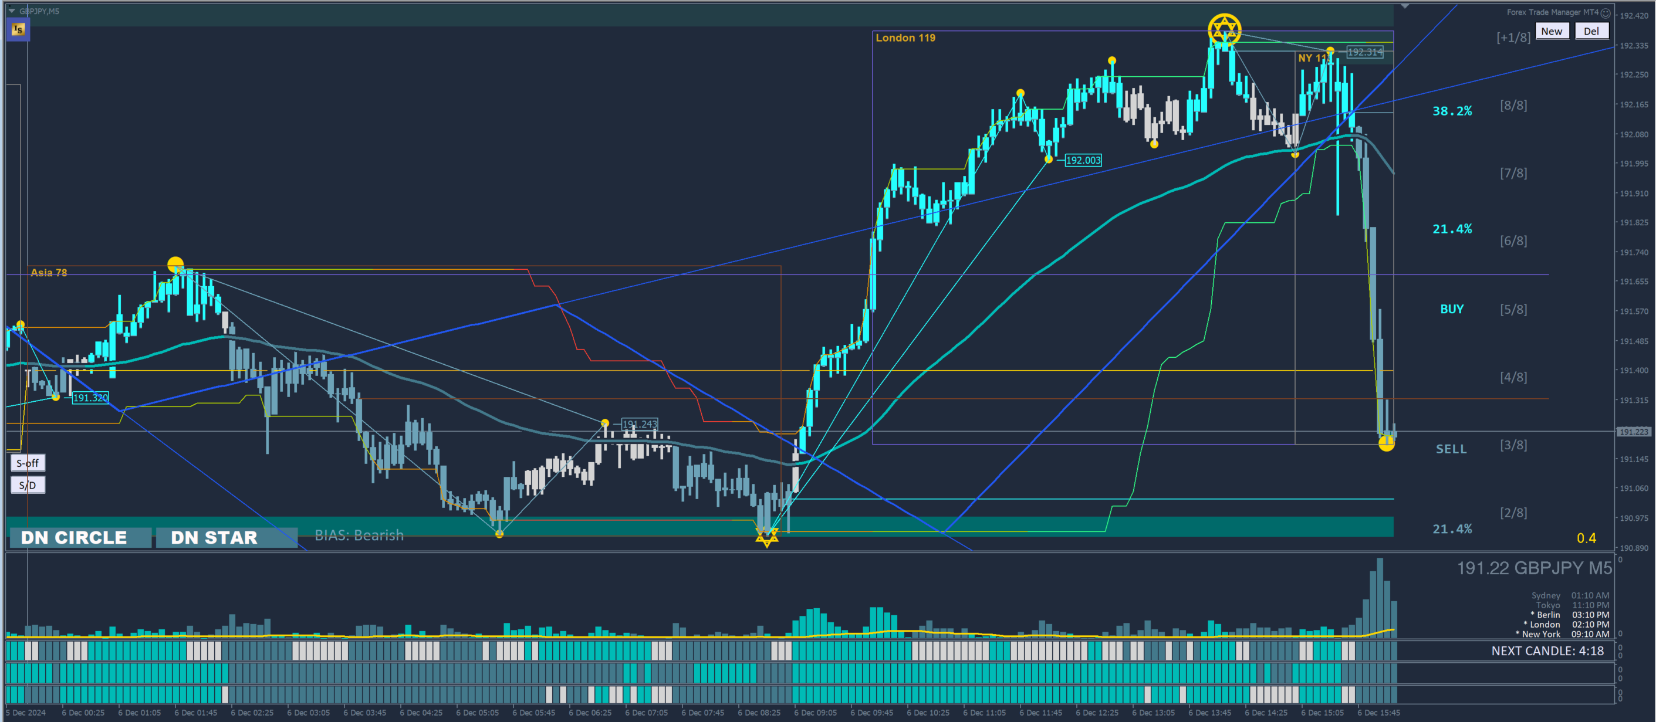Image resolution: width=1656 pixels, height=722 pixels.
Task: Click the yellow star marker at London session low
Action: 766,536
